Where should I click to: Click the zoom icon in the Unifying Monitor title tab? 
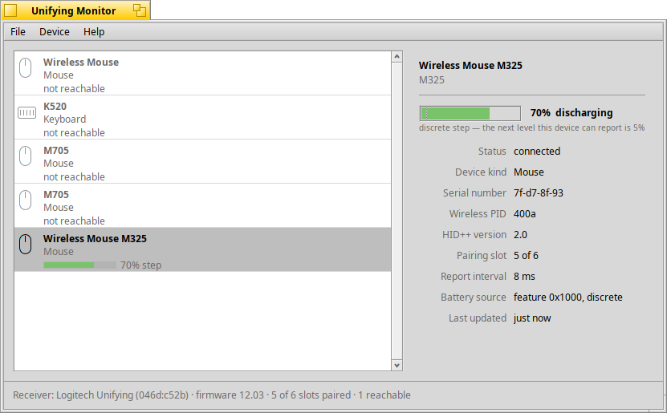pyautogui.click(x=139, y=10)
